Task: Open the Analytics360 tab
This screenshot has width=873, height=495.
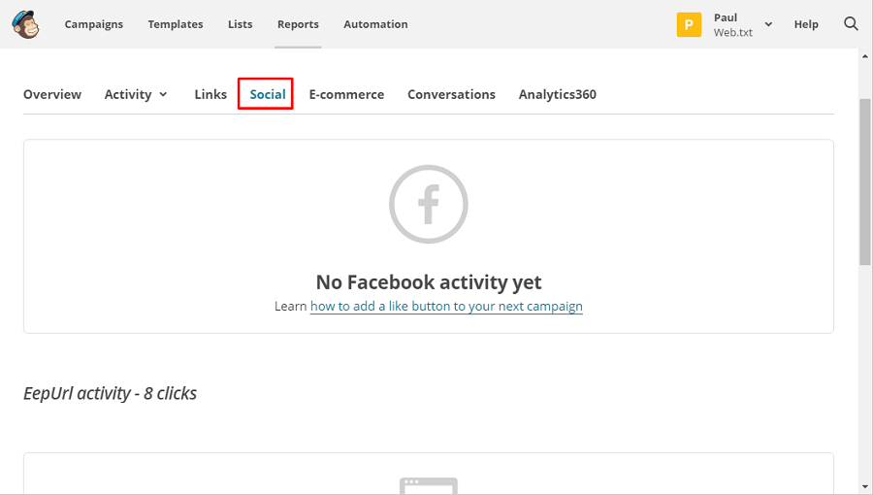Action: pyautogui.click(x=558, y=95)
